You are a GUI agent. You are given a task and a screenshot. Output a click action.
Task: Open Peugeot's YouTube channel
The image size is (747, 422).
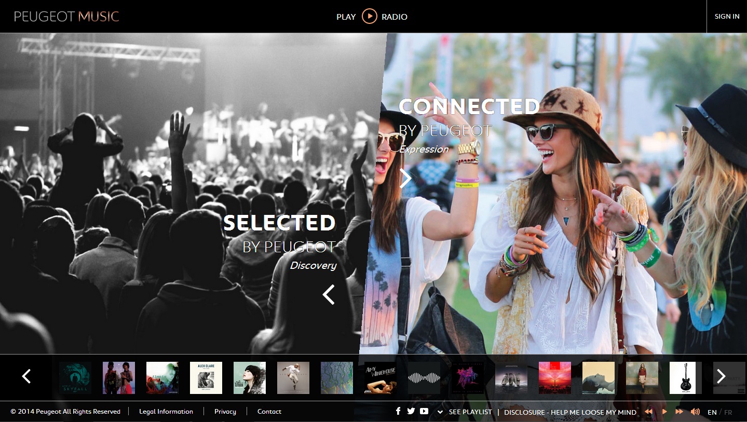tap(424, 411)
